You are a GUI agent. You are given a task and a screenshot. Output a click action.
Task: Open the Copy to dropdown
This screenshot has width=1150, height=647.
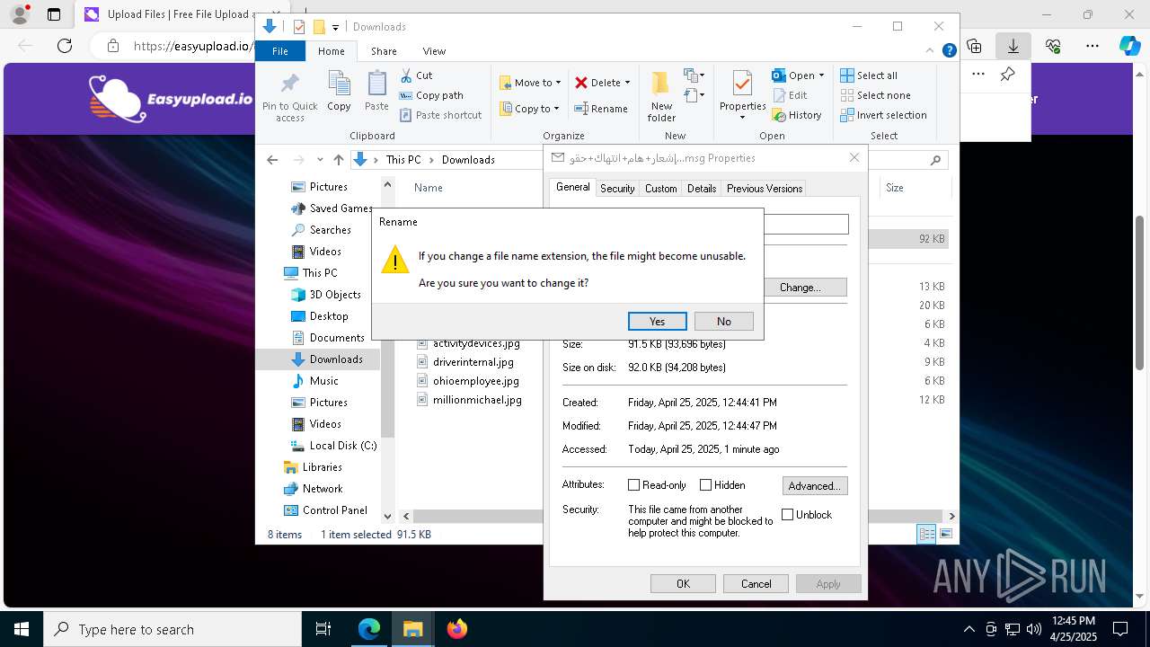(x=529, y=109)
